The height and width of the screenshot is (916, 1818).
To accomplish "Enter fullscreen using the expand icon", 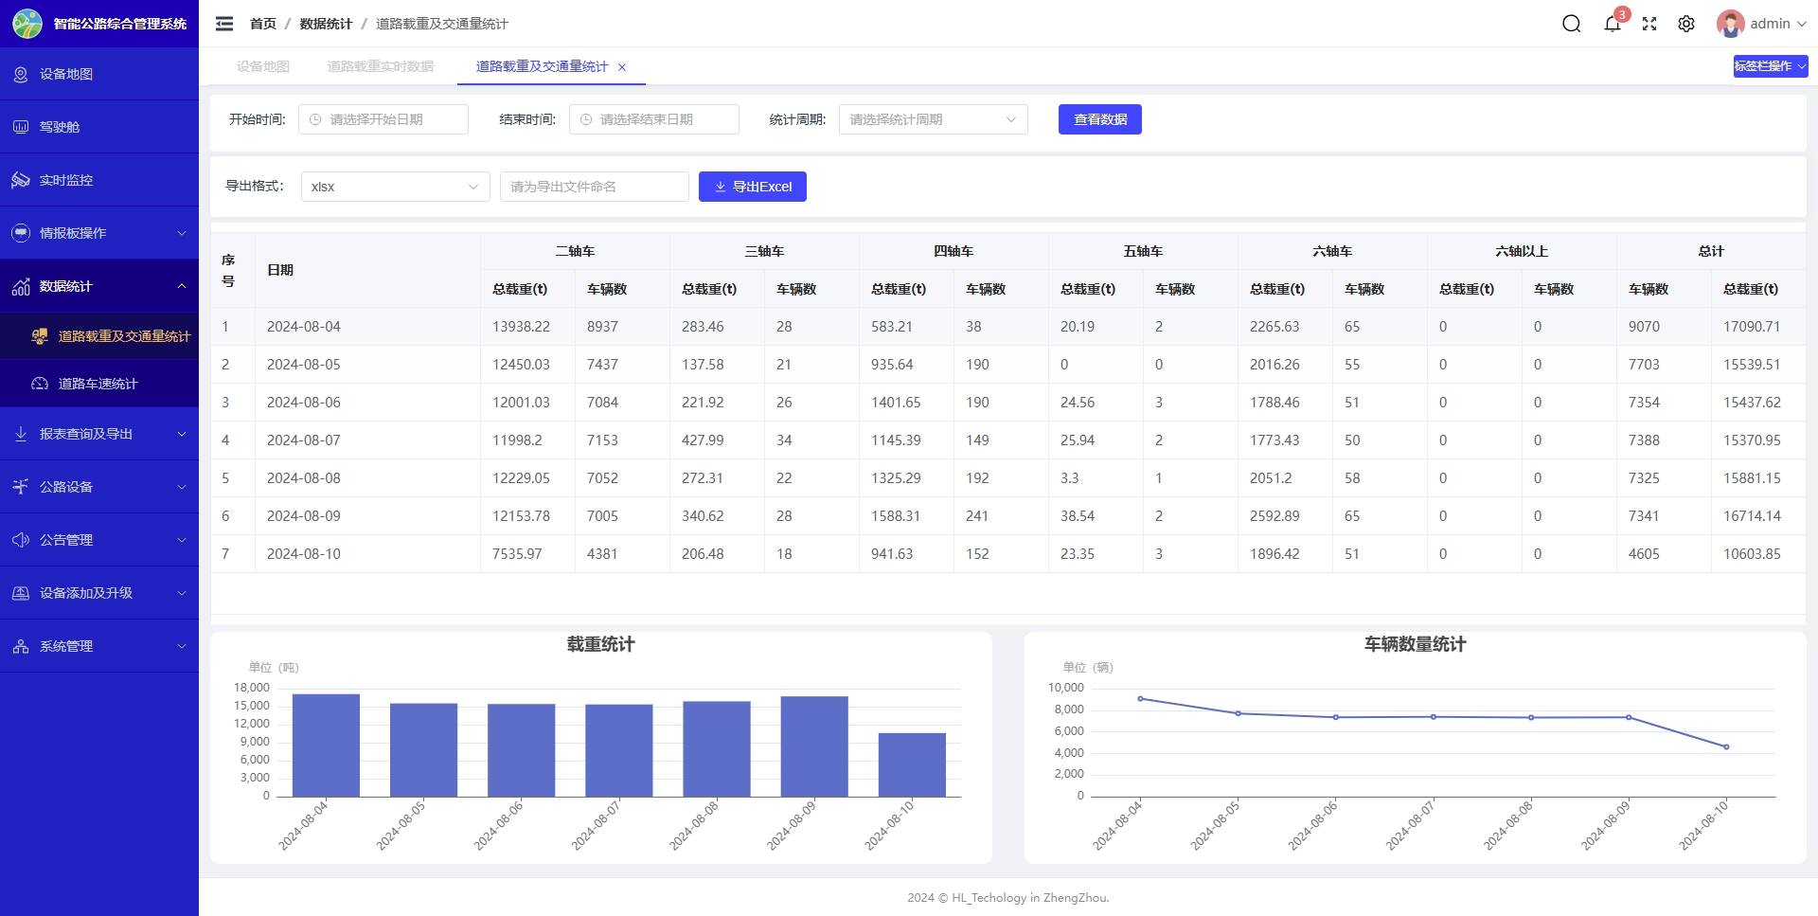I will tap(1649, 24).
